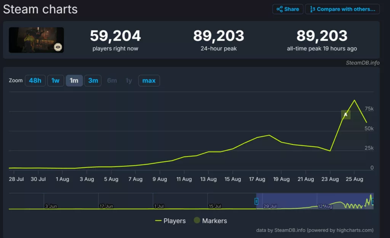The image size is (390, 238).
Task: Click the 17 Jun navigator label
Action: (107, 206)
